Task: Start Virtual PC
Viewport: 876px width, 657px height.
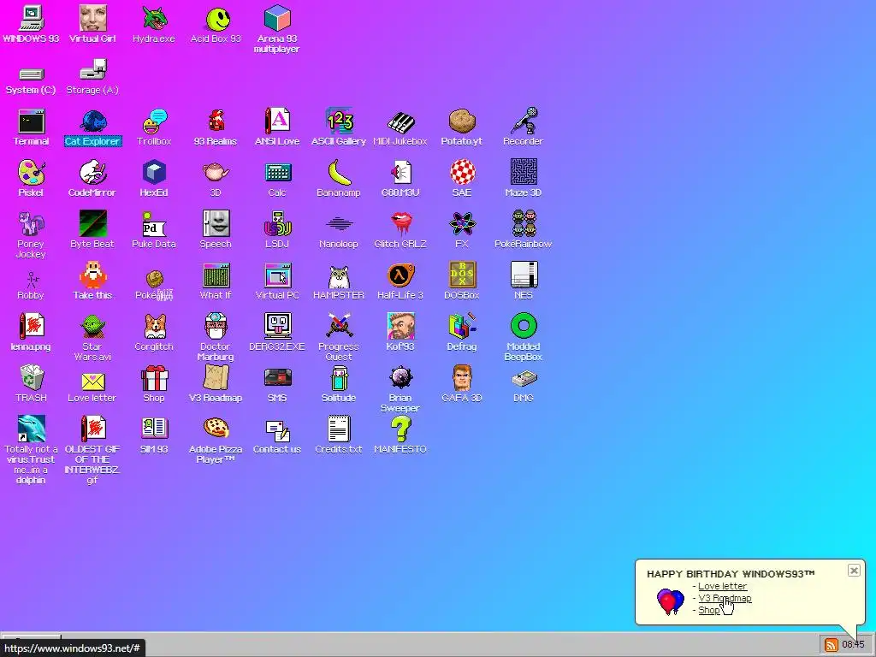Action: (277, 276)
